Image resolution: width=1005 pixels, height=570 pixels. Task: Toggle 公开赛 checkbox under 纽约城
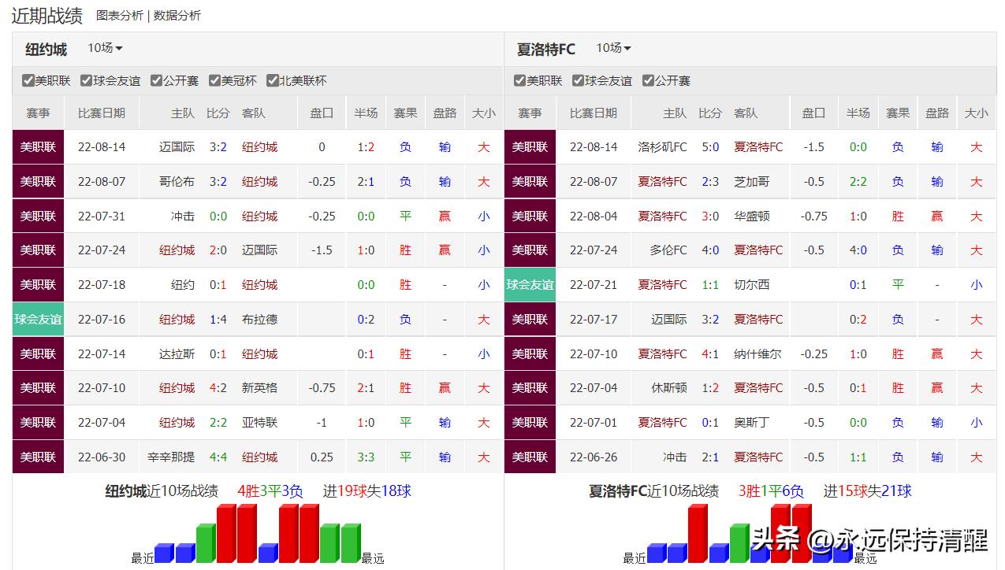pos(156,80)
